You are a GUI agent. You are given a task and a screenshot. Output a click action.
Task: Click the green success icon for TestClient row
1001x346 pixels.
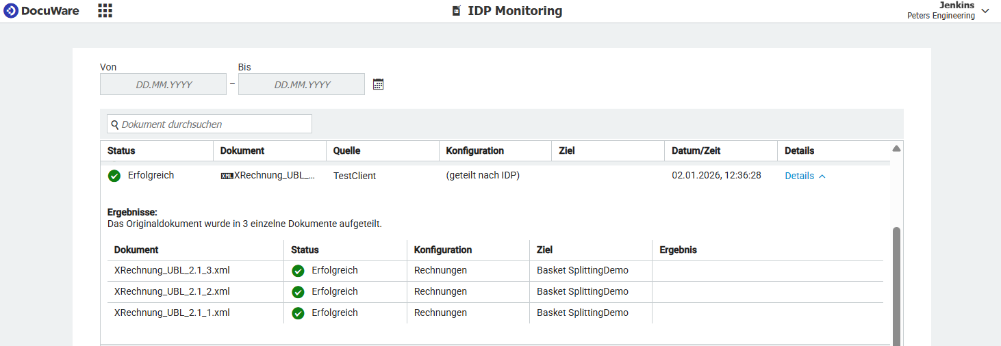pyautogui.click(x=114, y=176)
